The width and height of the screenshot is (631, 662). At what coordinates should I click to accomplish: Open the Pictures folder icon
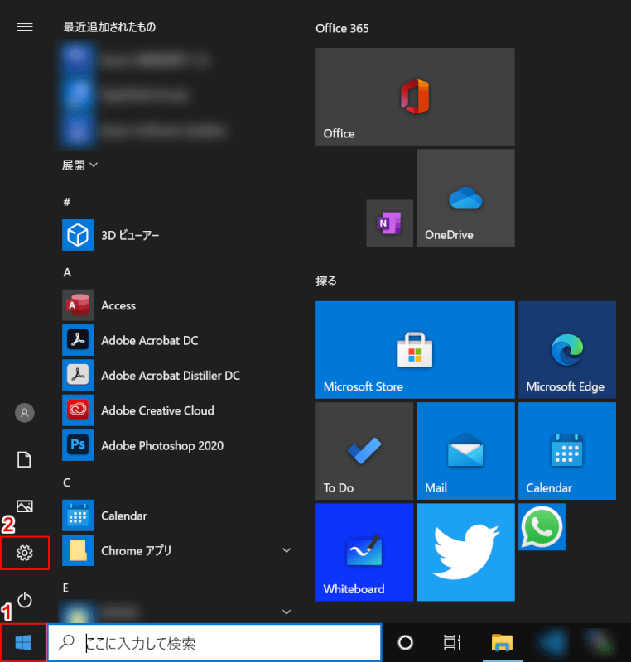(25, 506)
